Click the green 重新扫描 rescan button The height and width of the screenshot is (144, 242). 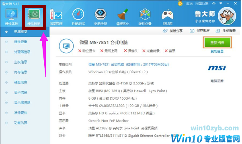click(x=217, y=42)
